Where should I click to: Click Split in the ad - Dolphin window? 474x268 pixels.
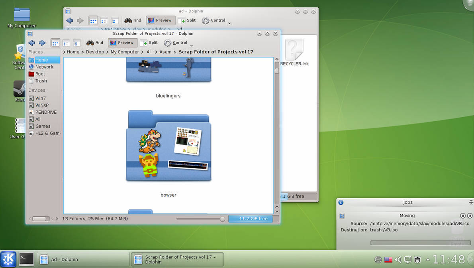pyautogui.click(x=187, y=20)
